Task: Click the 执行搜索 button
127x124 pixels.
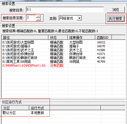Action: click(x=116, y=19)
